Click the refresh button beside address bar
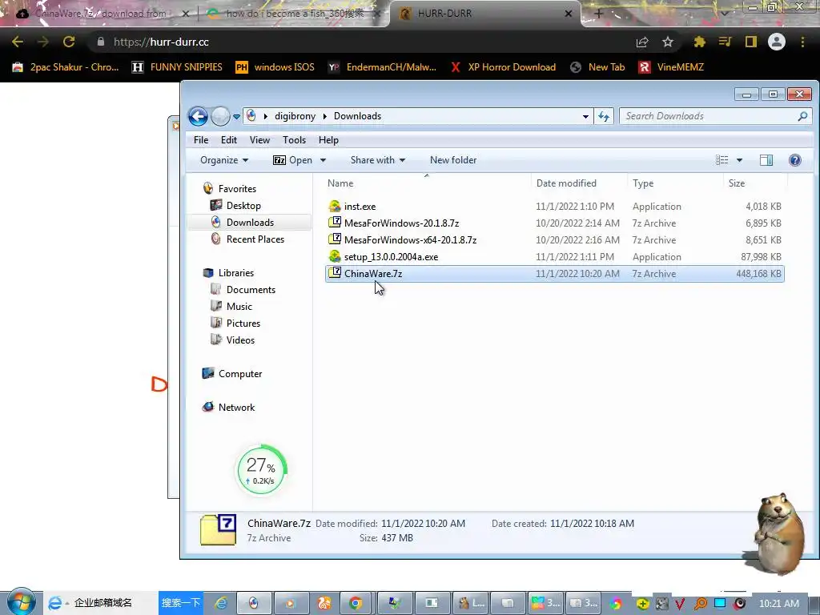Screen dimensions: 820x615 click(604, 116)
